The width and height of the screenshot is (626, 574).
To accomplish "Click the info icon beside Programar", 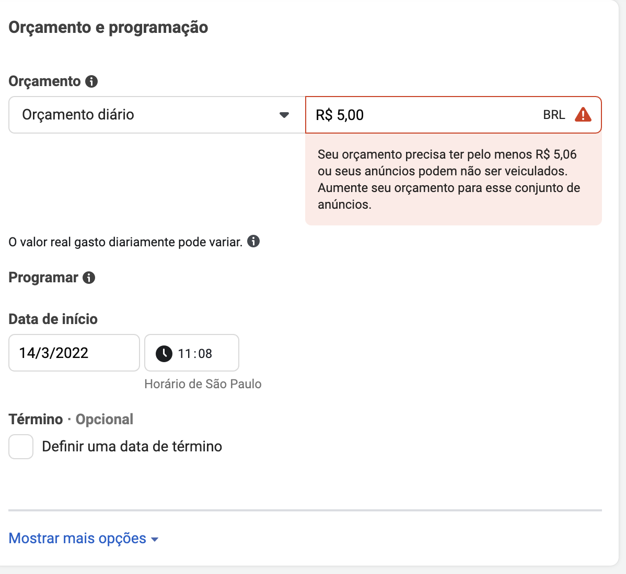I will coord(89,278).
